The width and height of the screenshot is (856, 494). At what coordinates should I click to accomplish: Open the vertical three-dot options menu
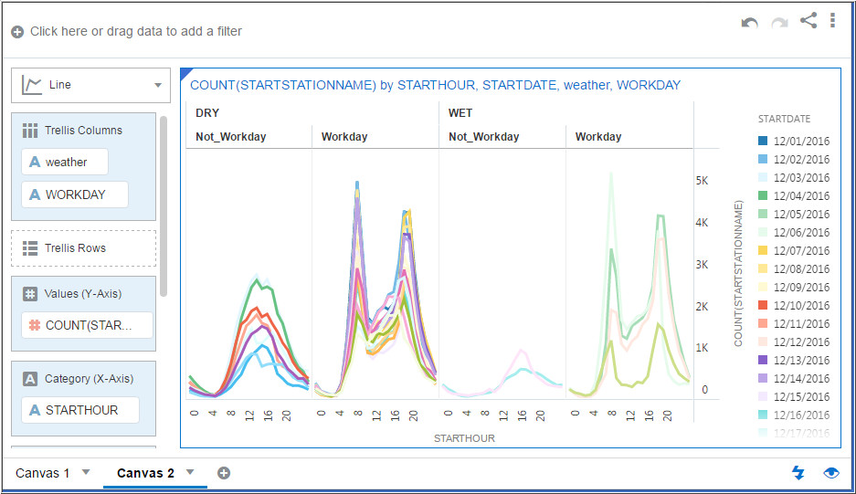pyautogui.click(x=832, y=20)
